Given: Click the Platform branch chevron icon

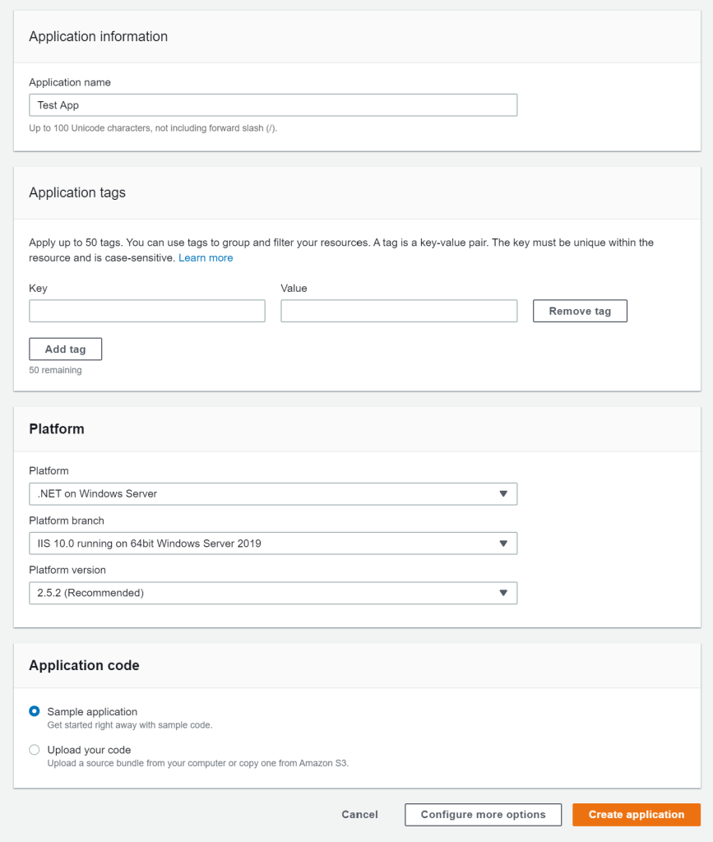Looking at the screenshot, I should pyautogui.click(x=504, y=543).
